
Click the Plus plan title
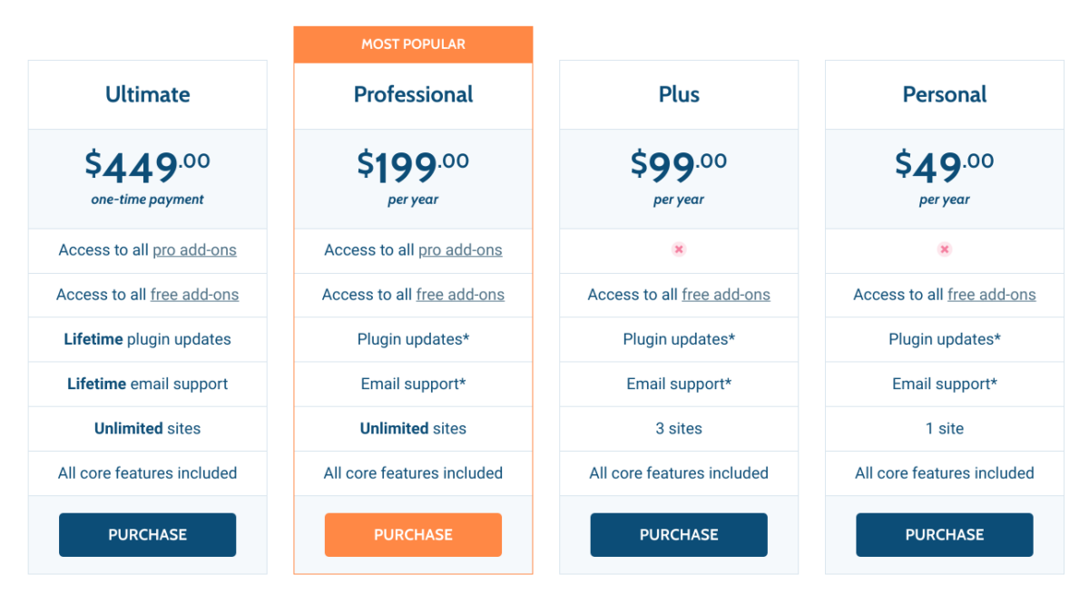(x=679, y=94)
